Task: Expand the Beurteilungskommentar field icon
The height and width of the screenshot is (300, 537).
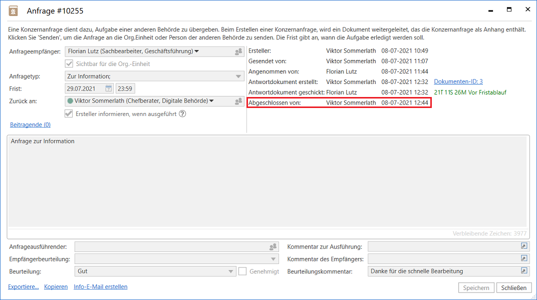Action: [524, 271]
